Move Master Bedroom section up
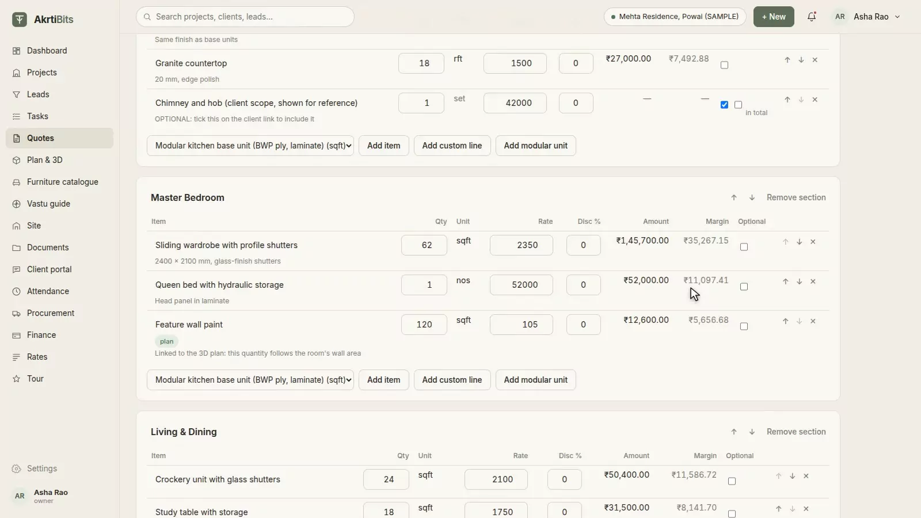The height and width of the screenshot is (518, 921). coord(734,197)
